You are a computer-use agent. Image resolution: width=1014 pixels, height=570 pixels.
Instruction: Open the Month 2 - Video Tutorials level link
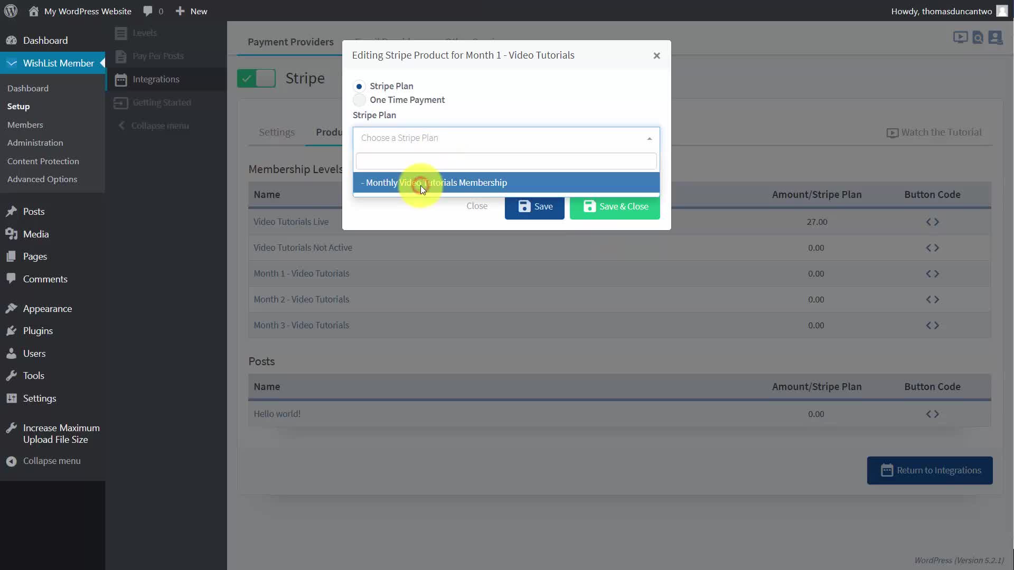[302, 300]
